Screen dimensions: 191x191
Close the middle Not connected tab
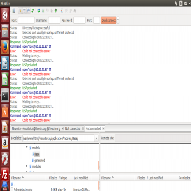point(83,129)
